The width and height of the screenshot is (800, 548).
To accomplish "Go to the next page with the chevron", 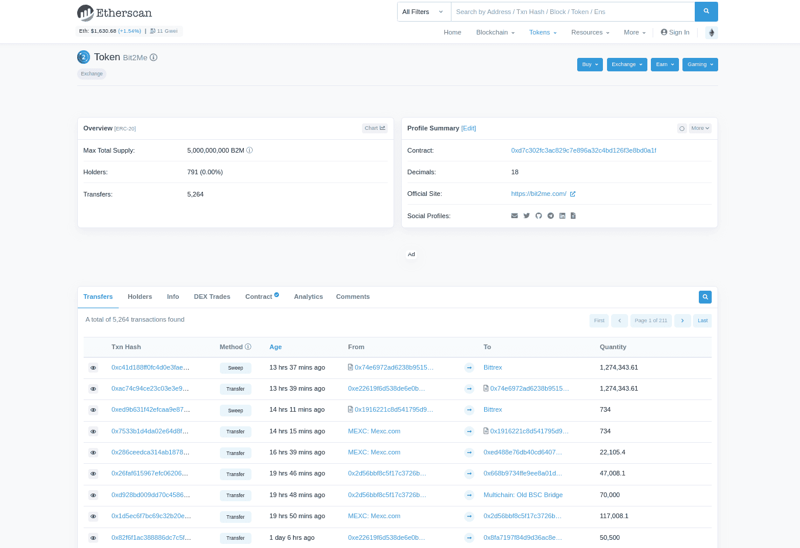I will pyautogui.click(x=682, y=320).
